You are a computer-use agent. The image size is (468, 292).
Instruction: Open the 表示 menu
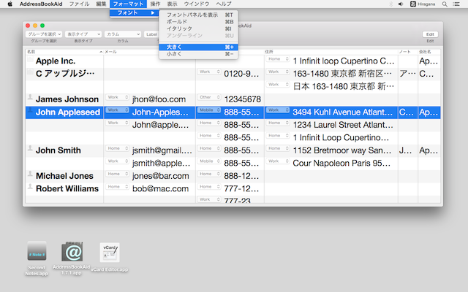point(172,4)
